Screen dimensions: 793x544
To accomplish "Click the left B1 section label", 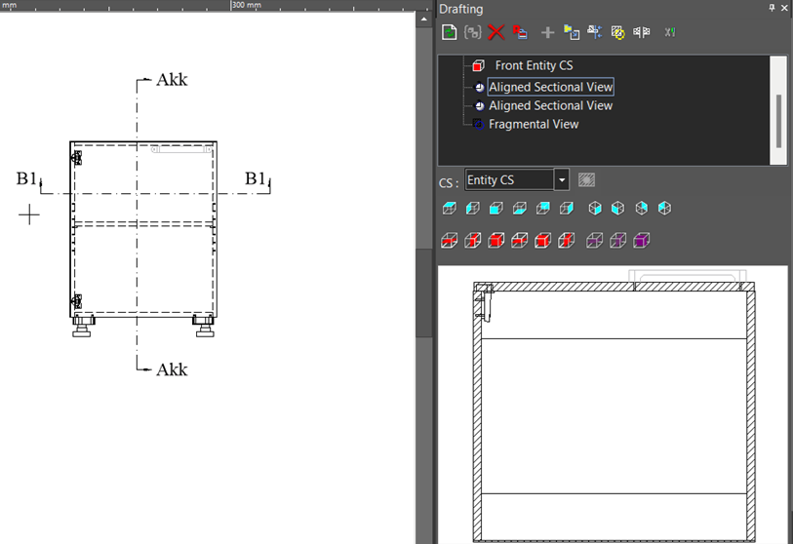I will (26, 178).
